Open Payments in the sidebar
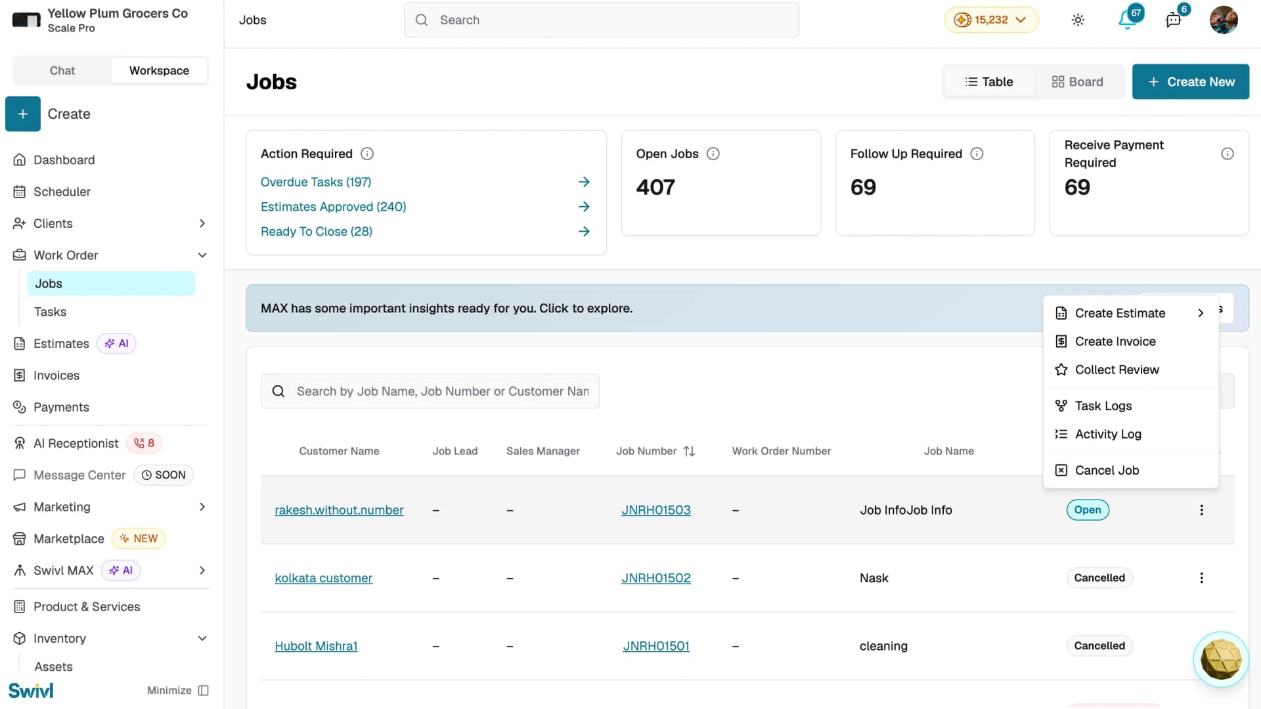The height and width of the screenshot is (709, 1261). [61, 407]
